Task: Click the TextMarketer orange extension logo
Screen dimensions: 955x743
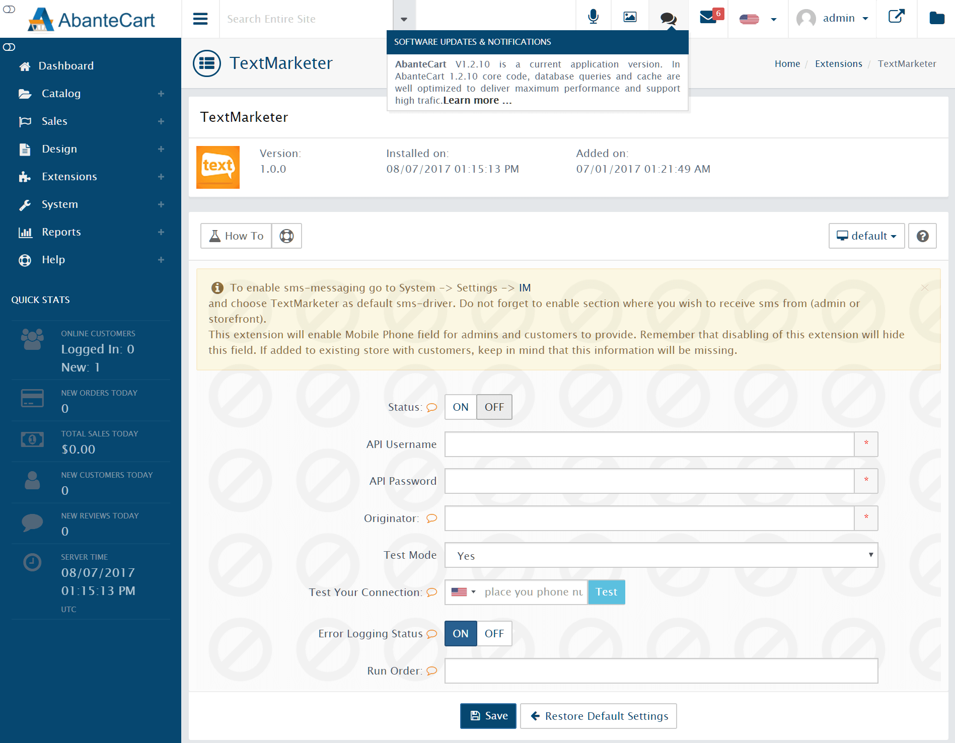Action: click(x=218, y=167)
